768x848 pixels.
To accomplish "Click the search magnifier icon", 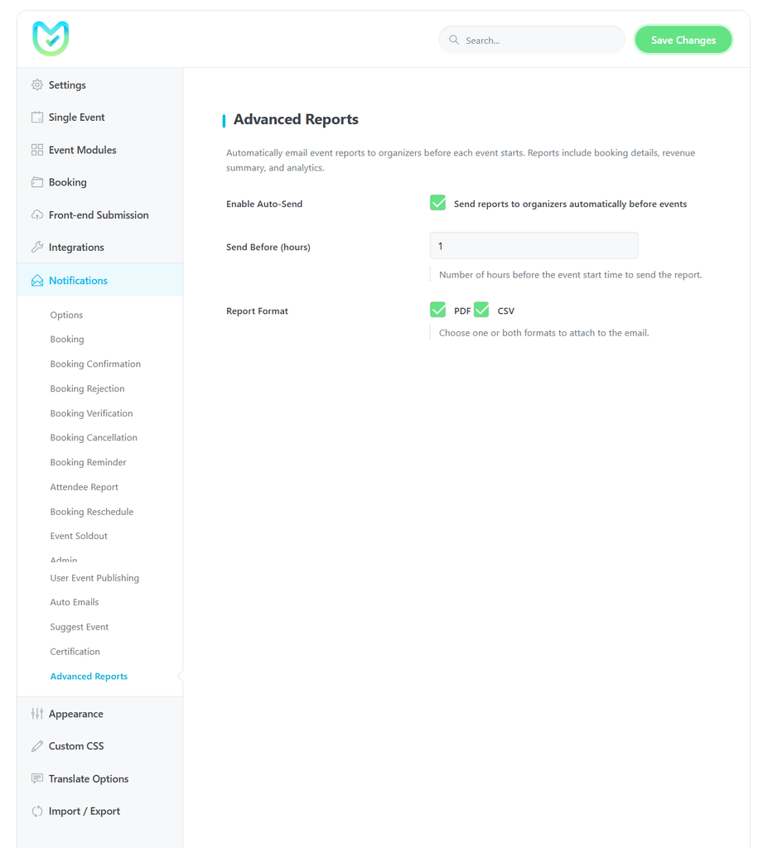I will click(453, 40).
